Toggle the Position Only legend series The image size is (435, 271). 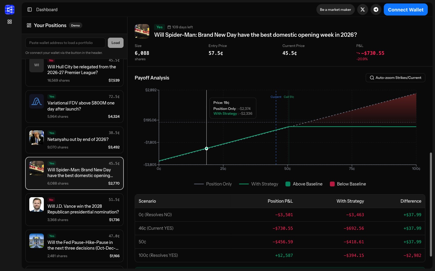tap(213, 184)
